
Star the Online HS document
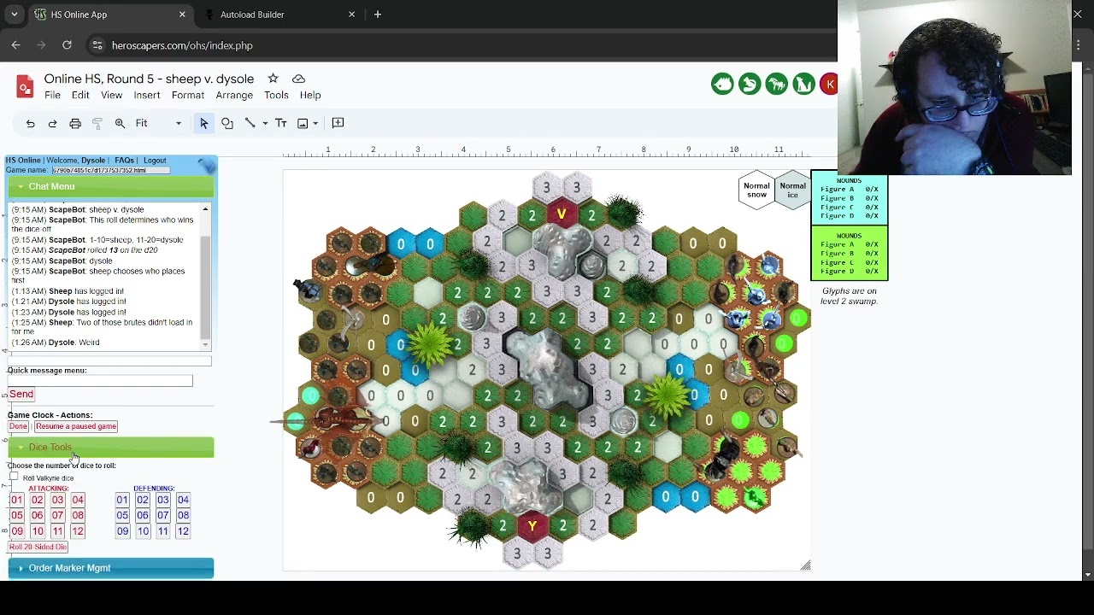[273, 79]
